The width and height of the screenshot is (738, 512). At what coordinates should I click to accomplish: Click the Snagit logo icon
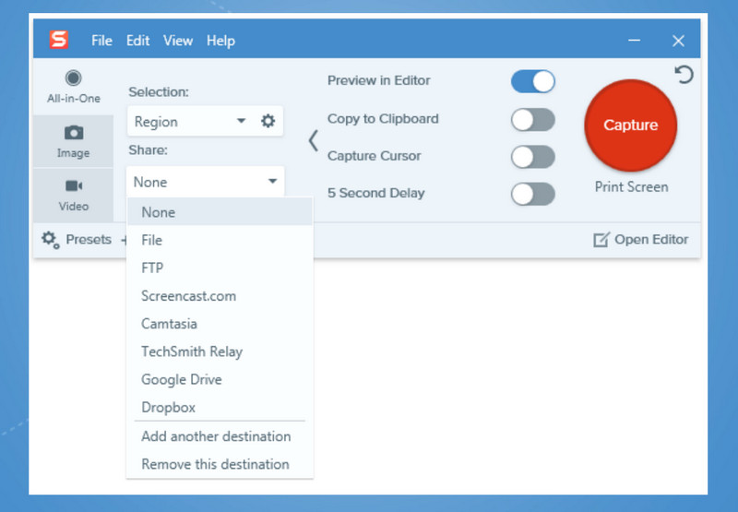(x=59, y=40)
